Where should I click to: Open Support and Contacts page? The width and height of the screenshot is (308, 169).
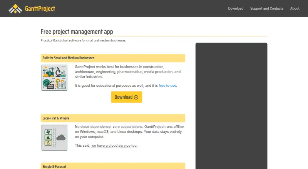267,8
